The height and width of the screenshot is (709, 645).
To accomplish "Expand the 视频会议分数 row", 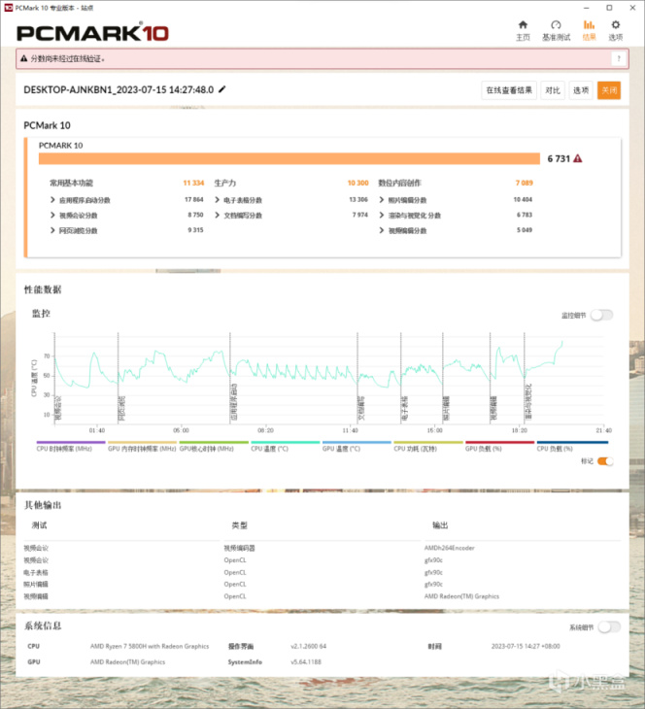I will [x=52, y=216].
